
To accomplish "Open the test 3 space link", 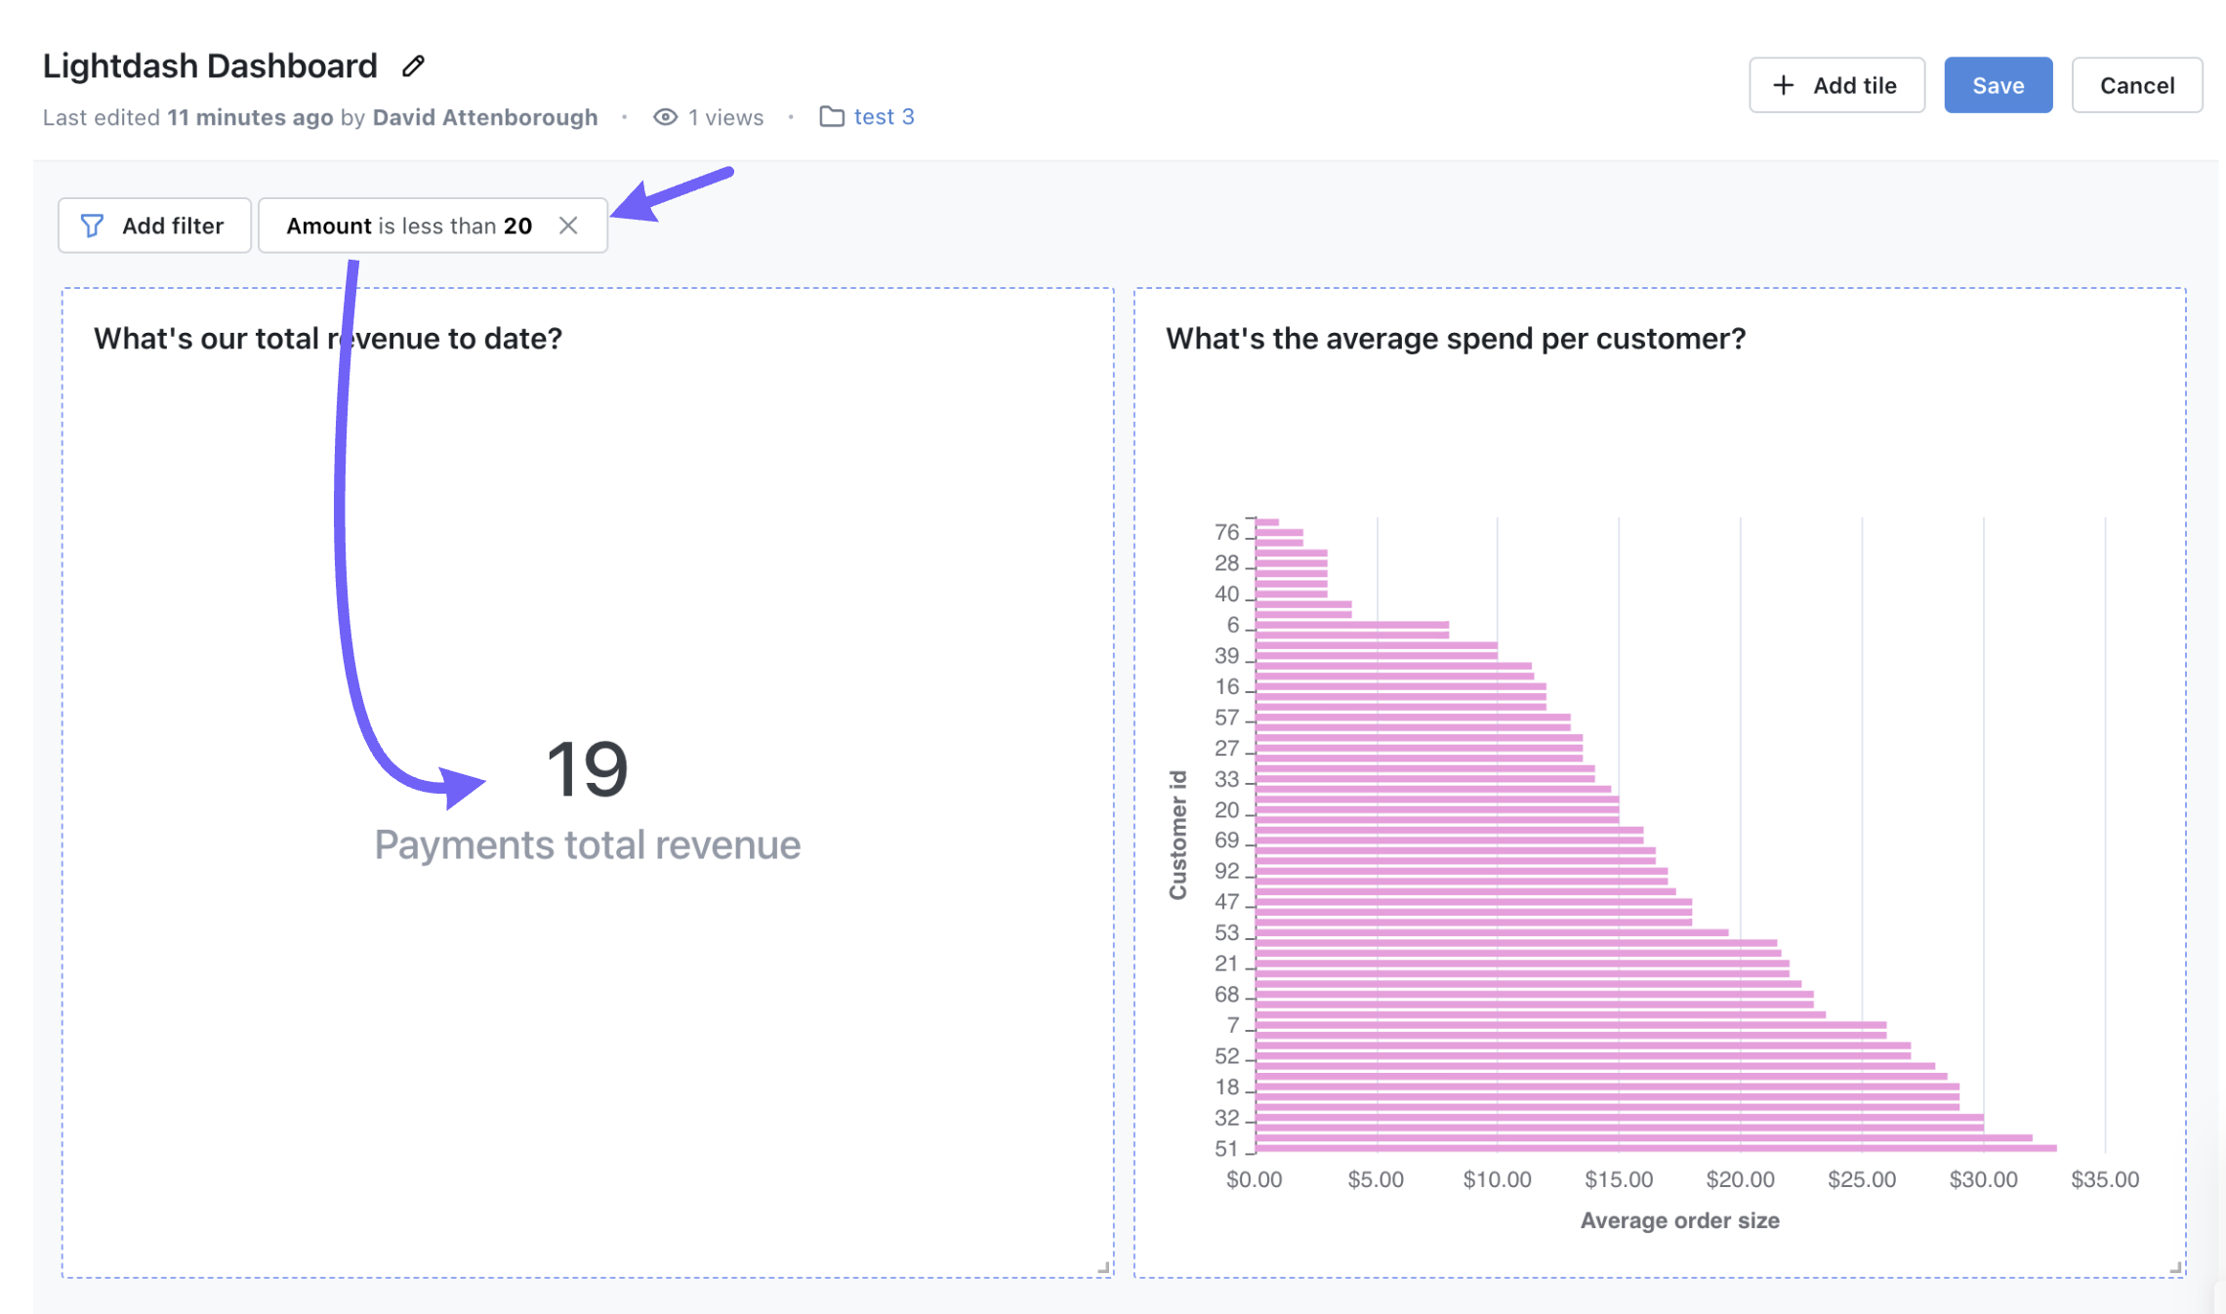I will 884,117.
